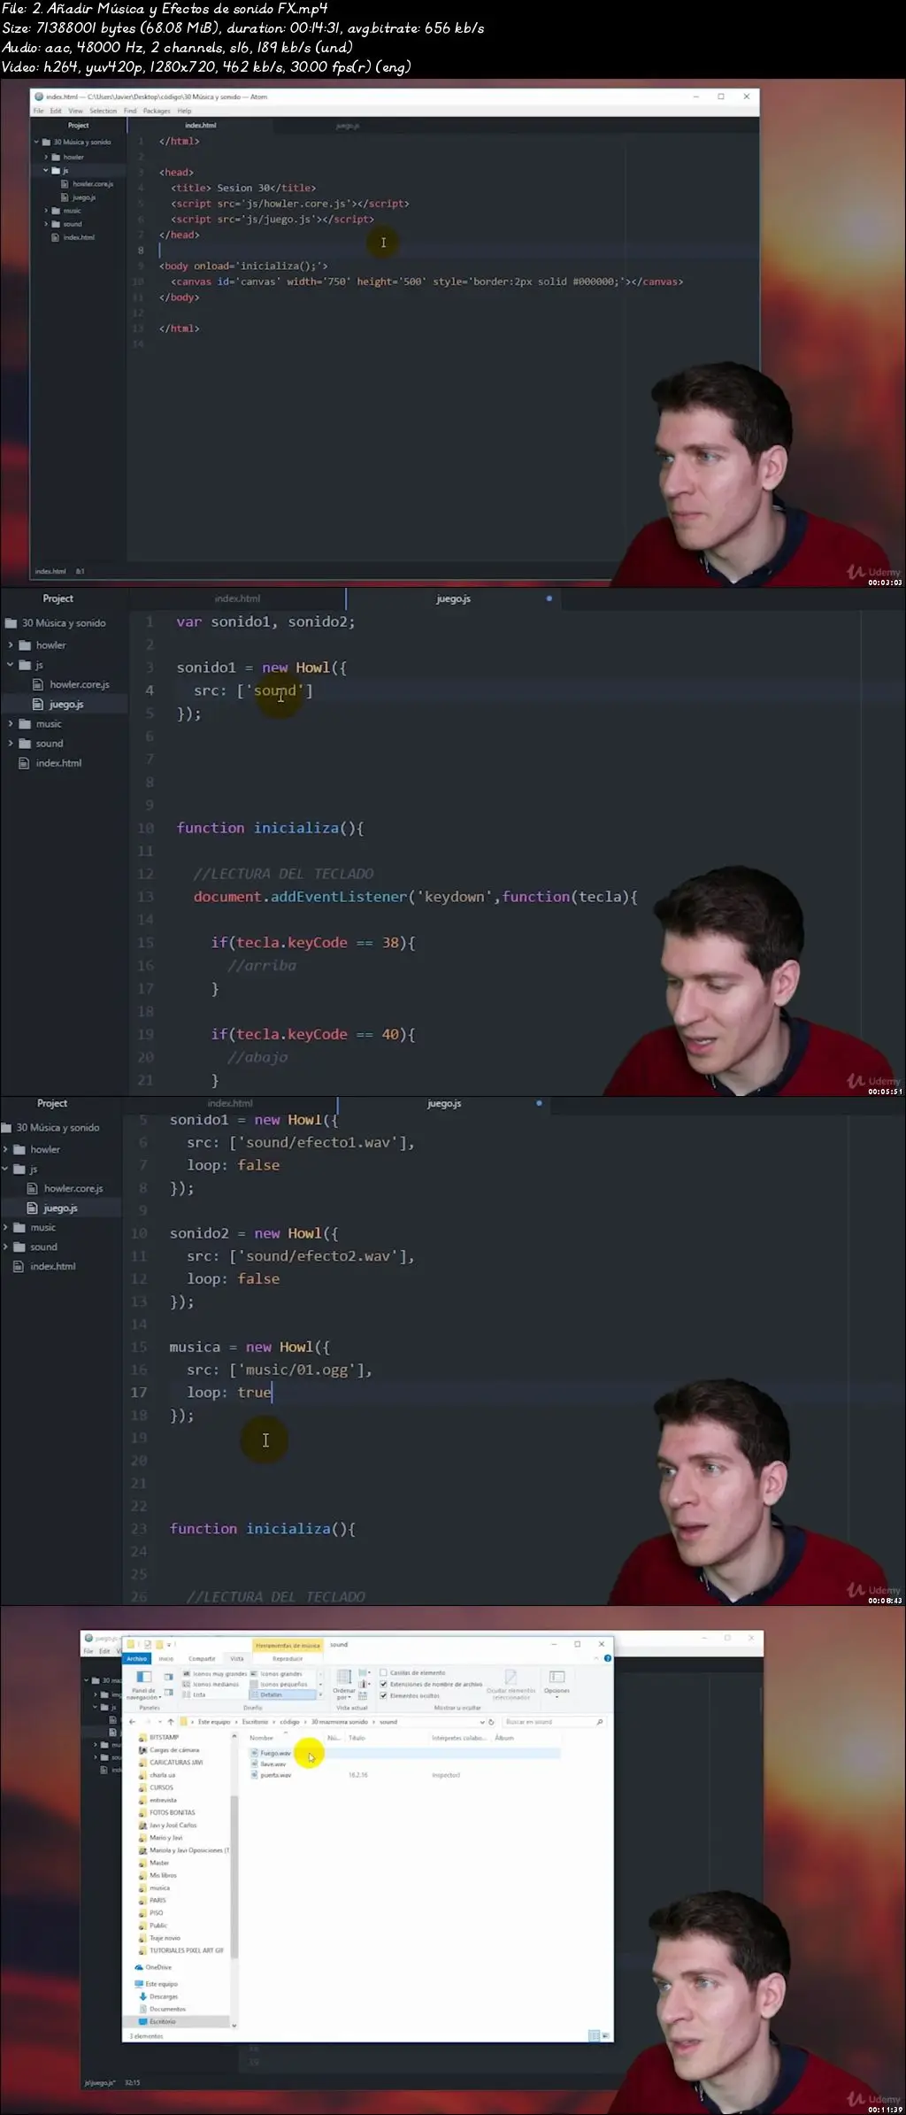
Task: Select the CURSOS folder in Explorer's navigation pane
Action: coord(161,1787)
